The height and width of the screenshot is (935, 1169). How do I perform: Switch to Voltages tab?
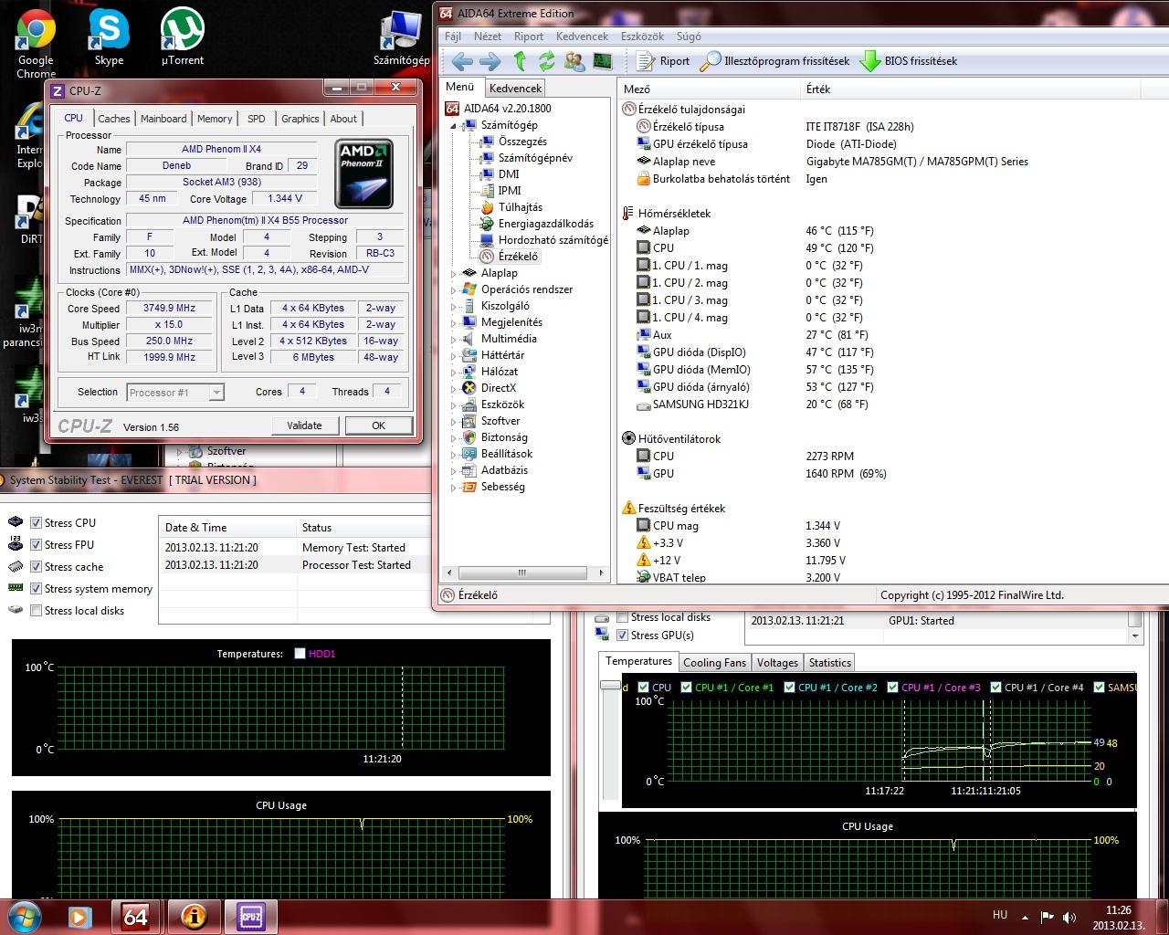pos(777,663)
